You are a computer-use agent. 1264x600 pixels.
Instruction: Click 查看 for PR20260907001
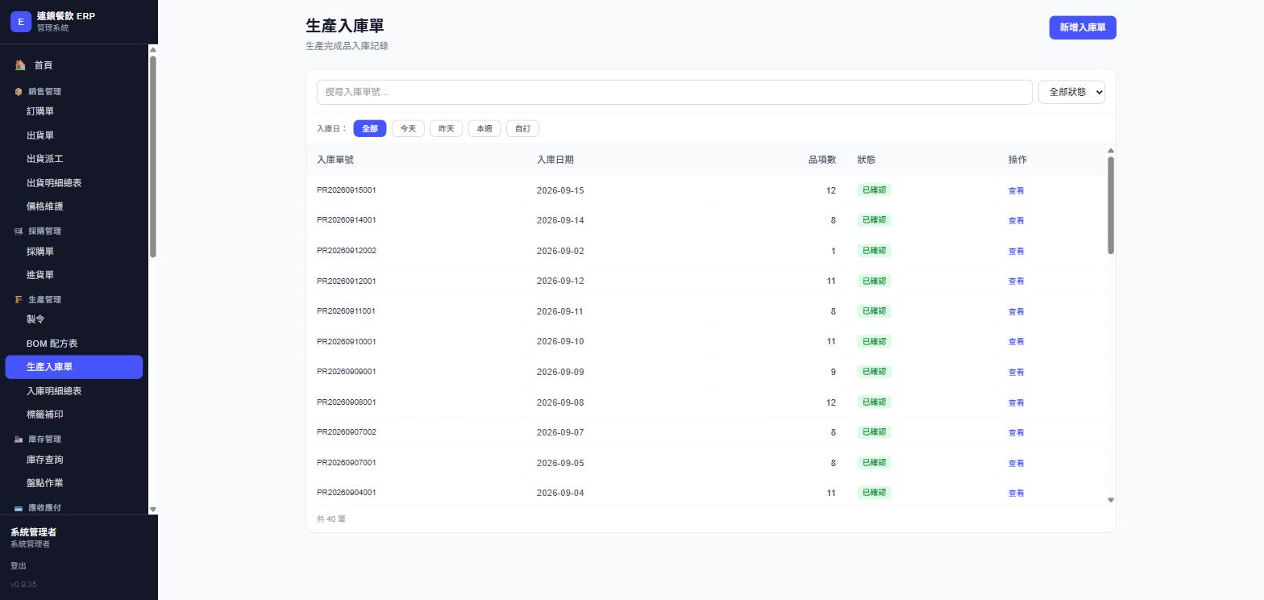(1016, 464)
